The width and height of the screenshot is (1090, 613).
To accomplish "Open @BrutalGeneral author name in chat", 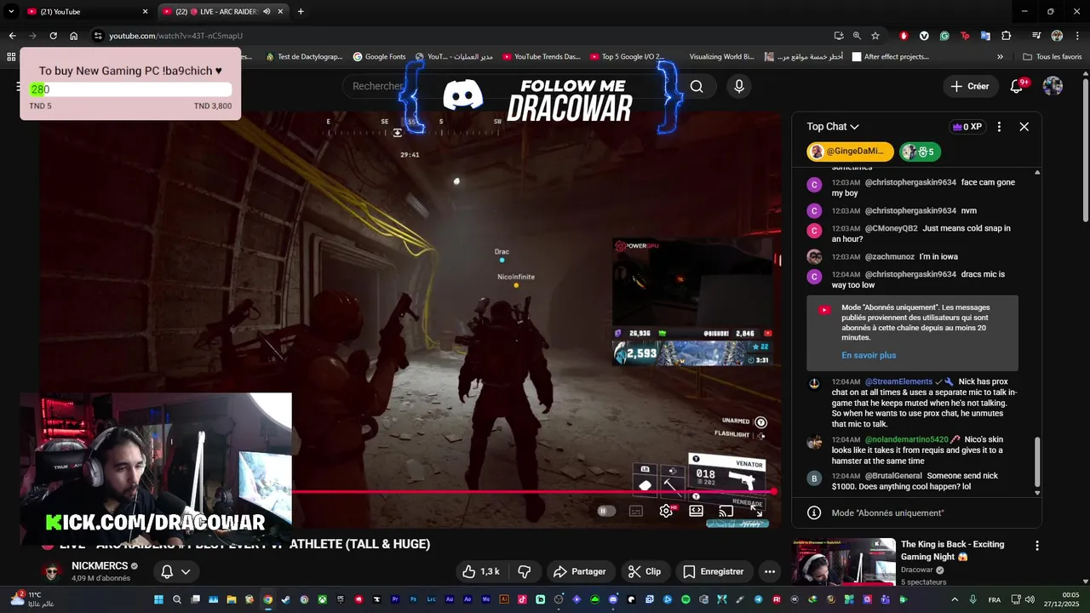I will coord(893,476).
